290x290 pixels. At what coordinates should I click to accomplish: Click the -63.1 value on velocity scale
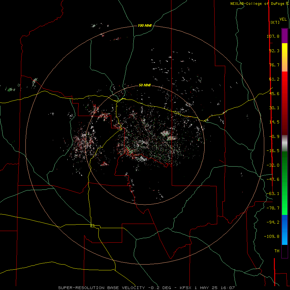click(x=273, y=194)
